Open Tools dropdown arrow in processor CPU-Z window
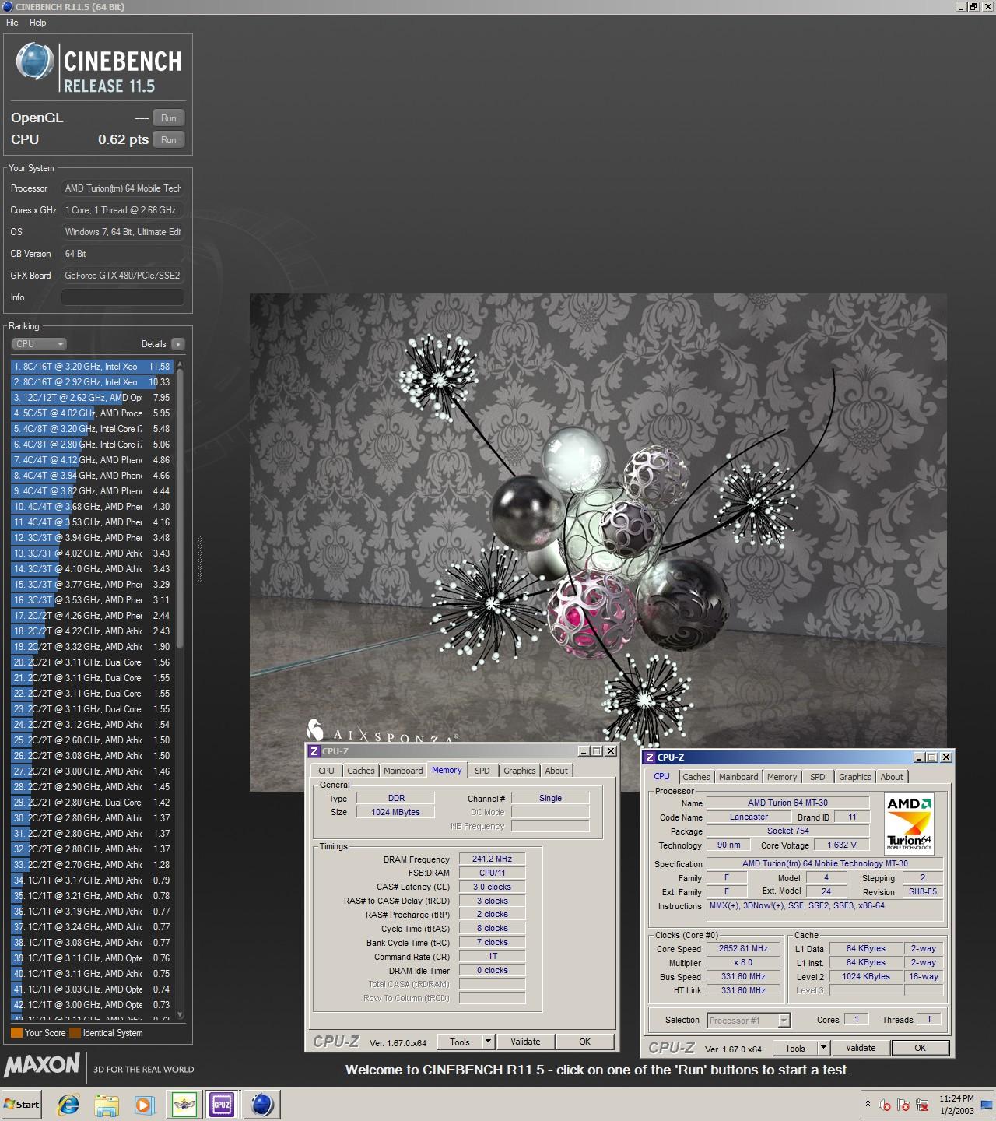The width and height of the screenshot is (996, 1121). pos(823,1049)
